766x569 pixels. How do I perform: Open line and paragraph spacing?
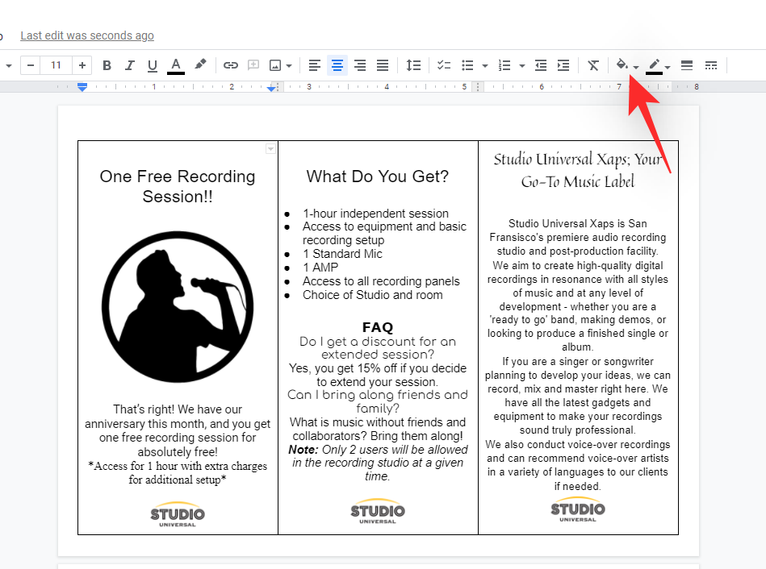[x=413, y=65]
